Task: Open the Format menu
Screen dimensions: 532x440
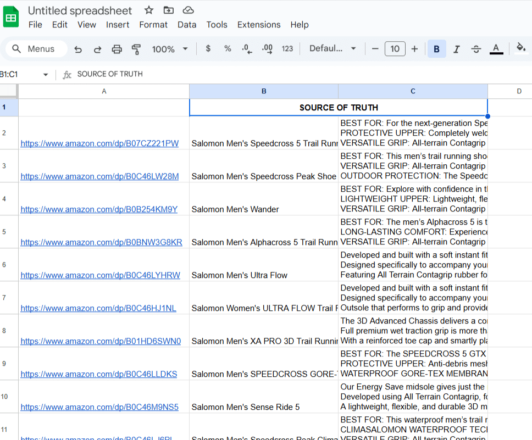Action: pos(153,25)
